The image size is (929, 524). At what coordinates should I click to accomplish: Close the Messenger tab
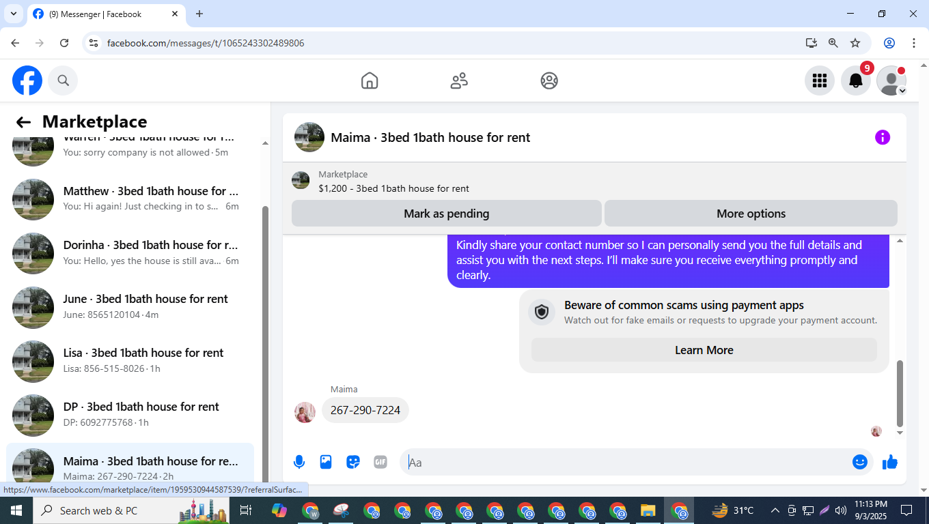pyautogui.click(x=175, y=14)
